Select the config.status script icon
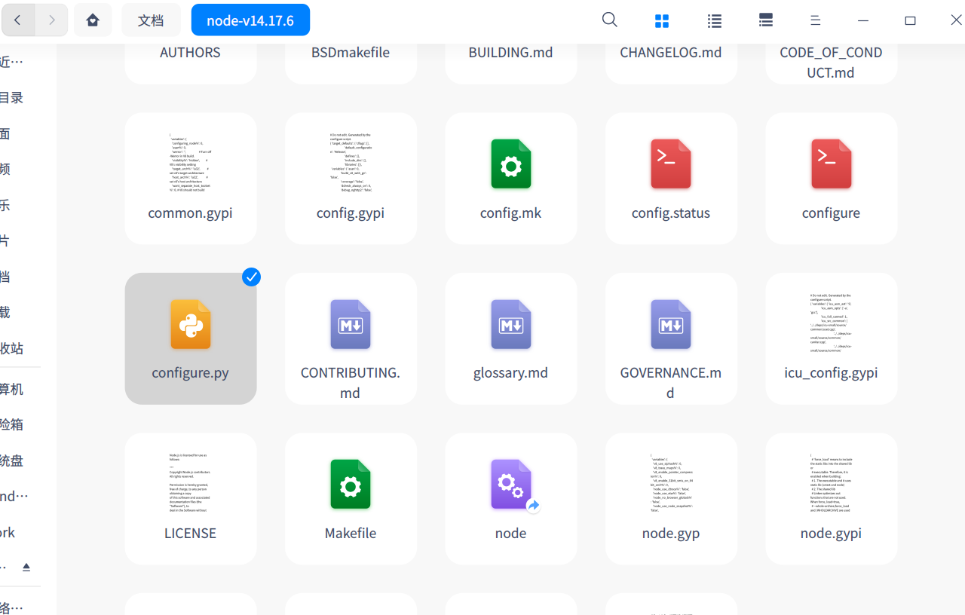 pos(671,164)
